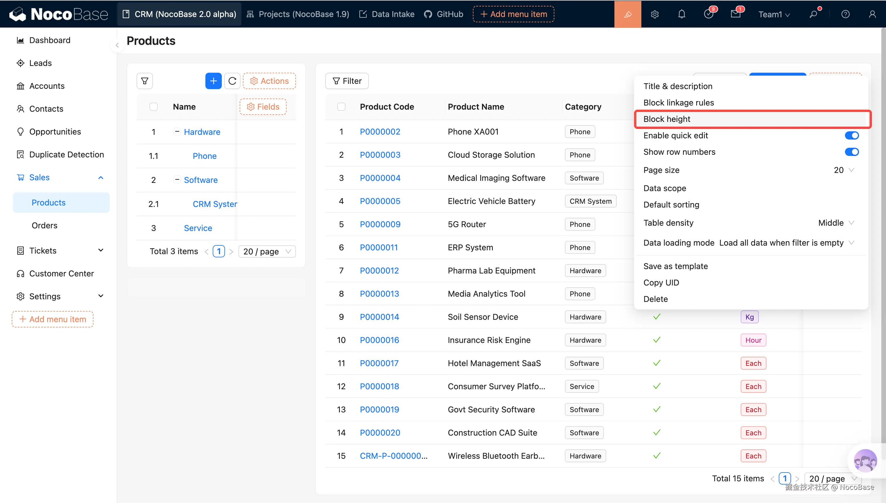Click the Actions configure button

tap(269, 81)
